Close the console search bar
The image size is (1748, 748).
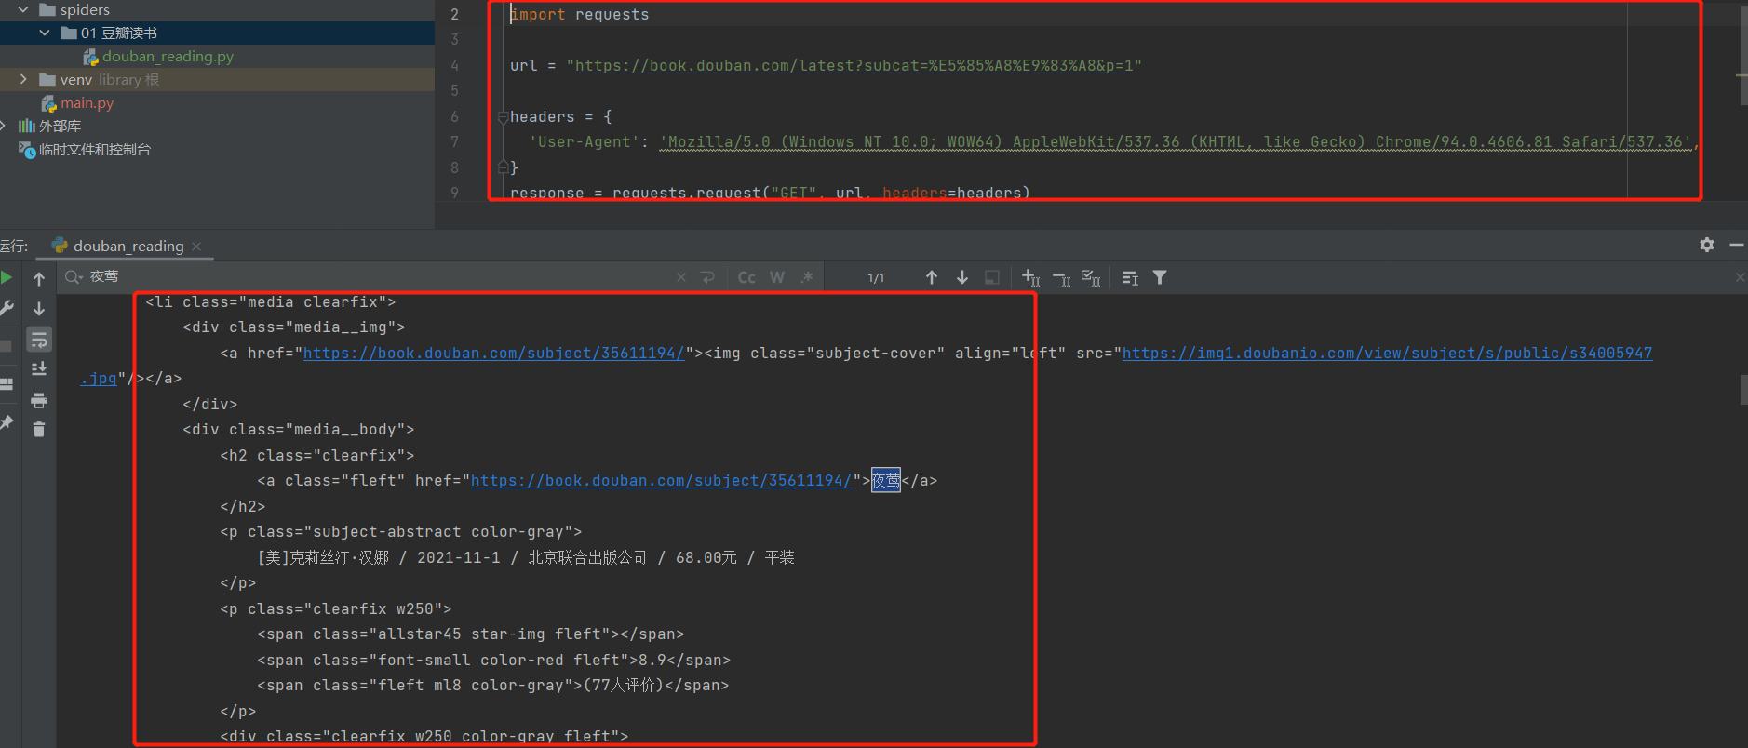click(x=1740, y=277)
